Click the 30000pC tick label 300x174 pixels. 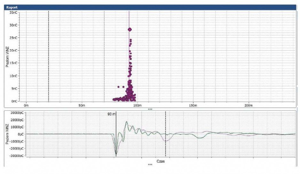[17, 113]
